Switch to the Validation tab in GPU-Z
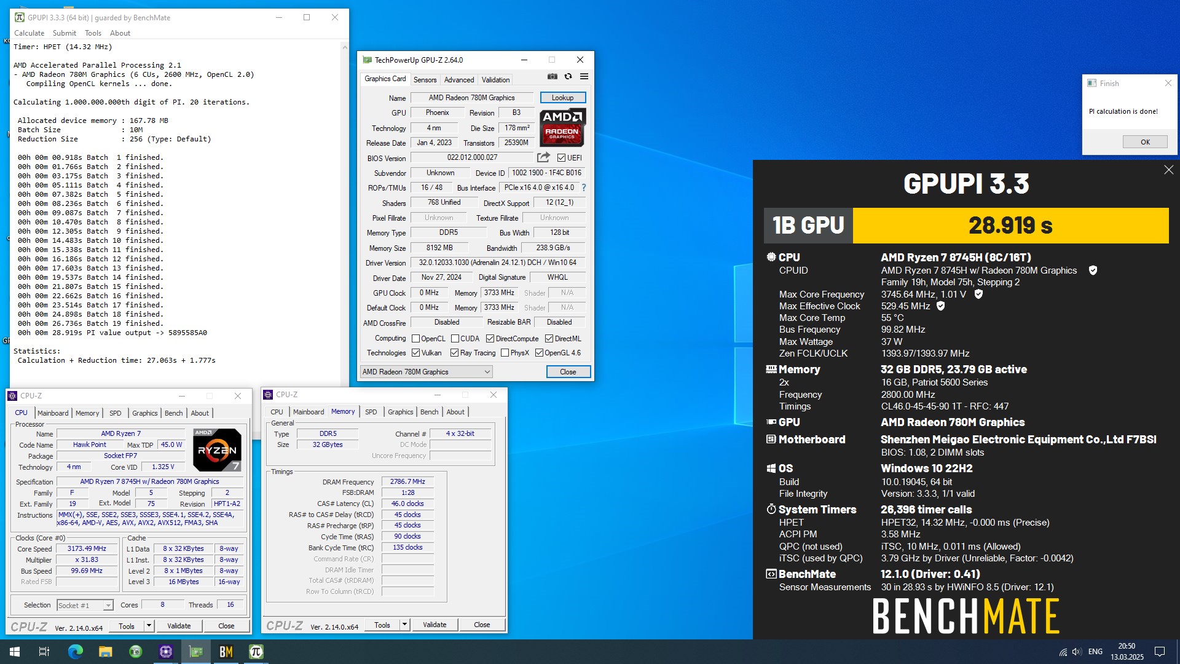The image size is (1180, 664). coord(495,80)
